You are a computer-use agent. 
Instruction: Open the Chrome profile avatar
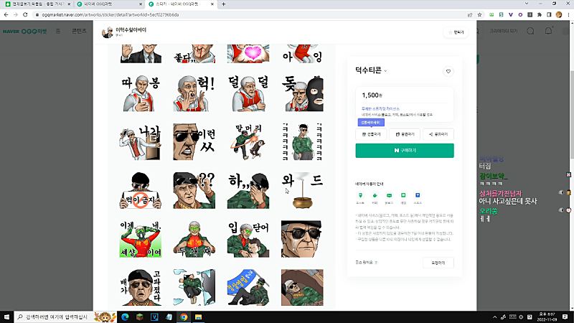point(559,14)
